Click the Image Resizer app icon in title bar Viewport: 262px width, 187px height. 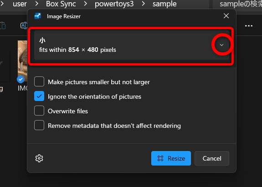point(38,16)
